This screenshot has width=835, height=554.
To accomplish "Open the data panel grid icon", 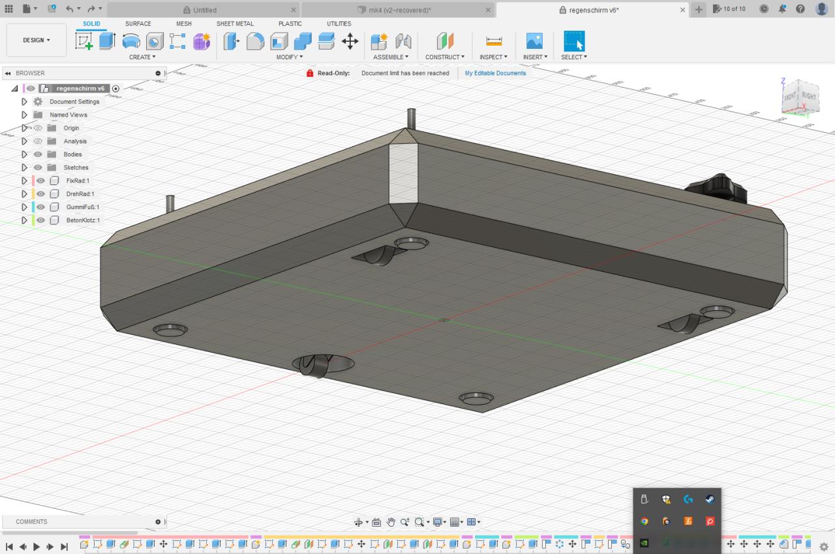I will coord(8,9).
